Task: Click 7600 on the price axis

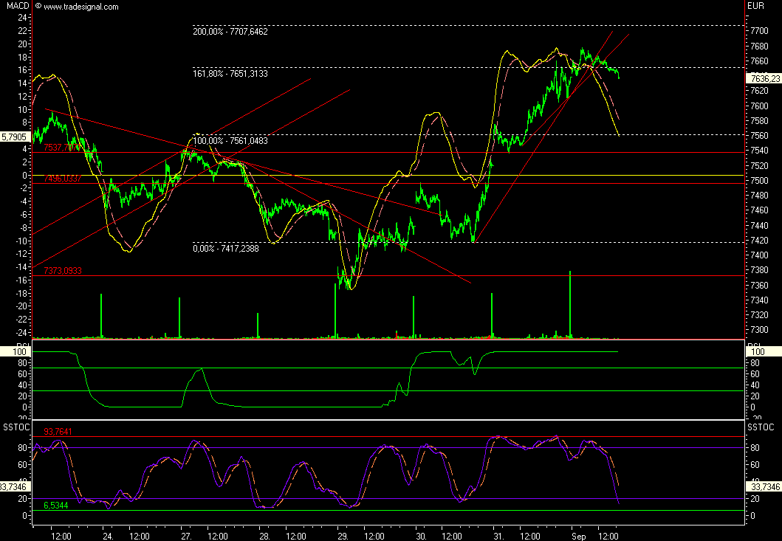Action: coord(759,106)
